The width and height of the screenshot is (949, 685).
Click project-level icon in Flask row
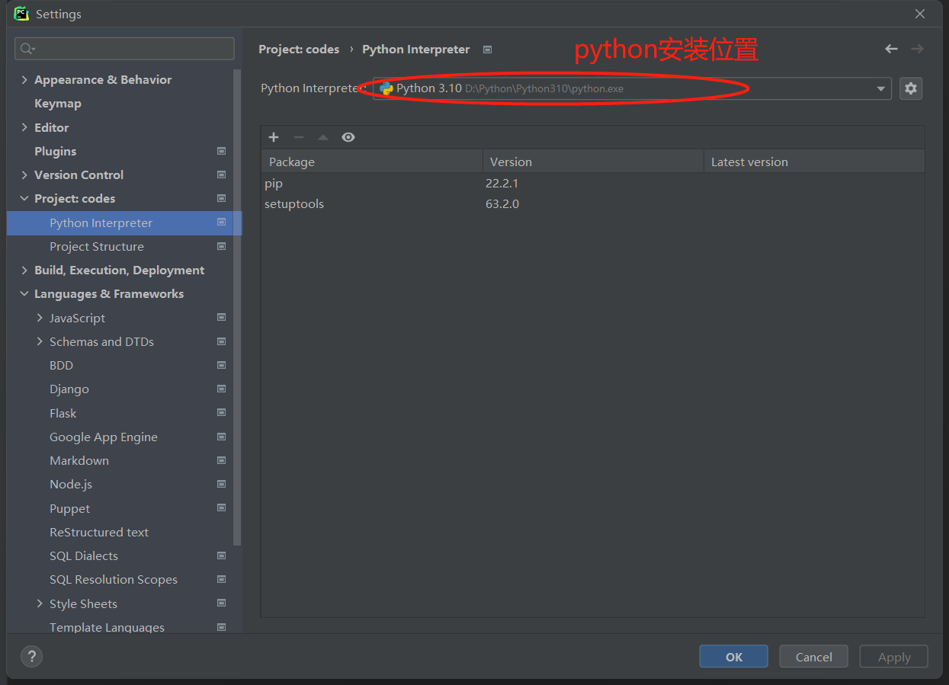[x=221, y=413]
